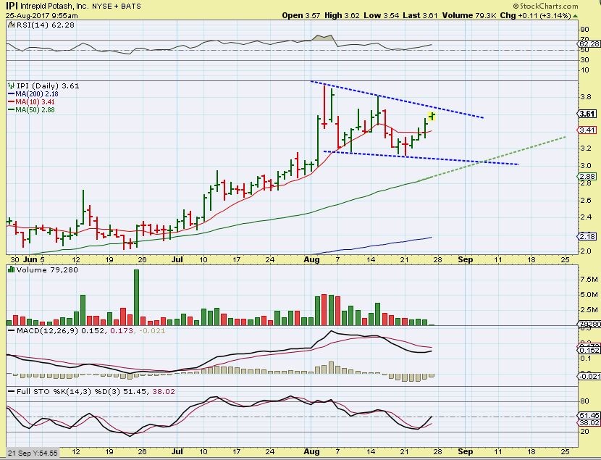Click the Jul label on price date axis
The image size is (601, 460).
(x=177, y=258)
